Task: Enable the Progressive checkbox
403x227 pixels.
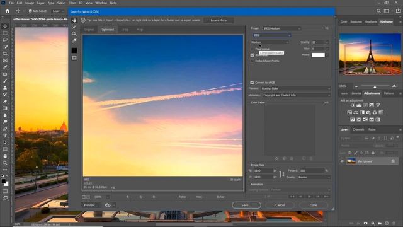Action: tap(252, 49)
